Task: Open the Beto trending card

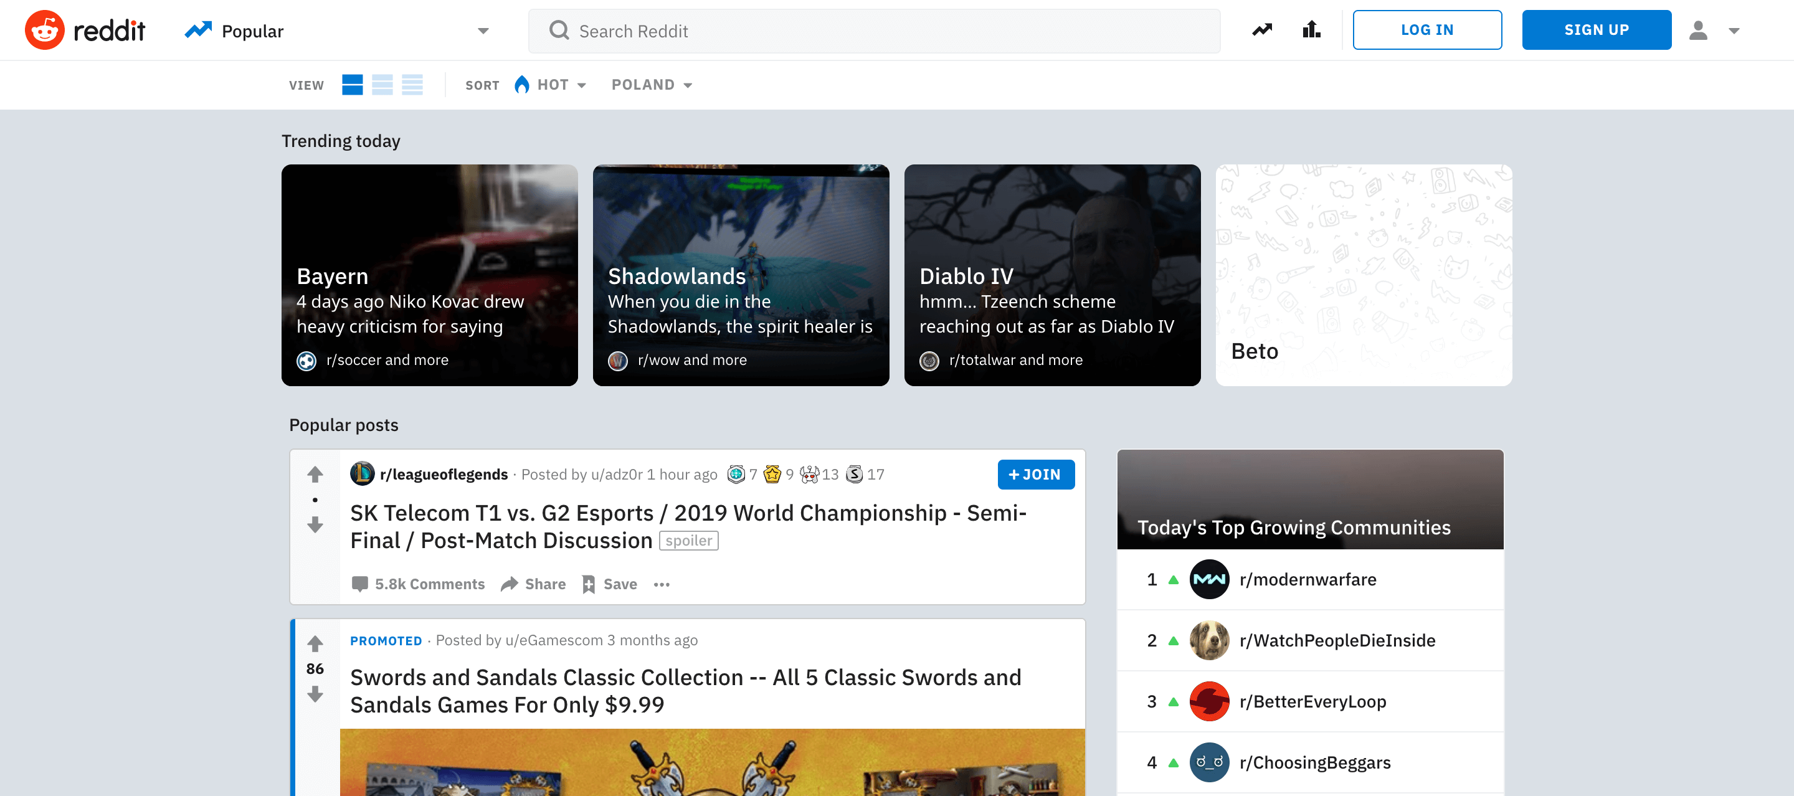Action: pos(1364,275)
